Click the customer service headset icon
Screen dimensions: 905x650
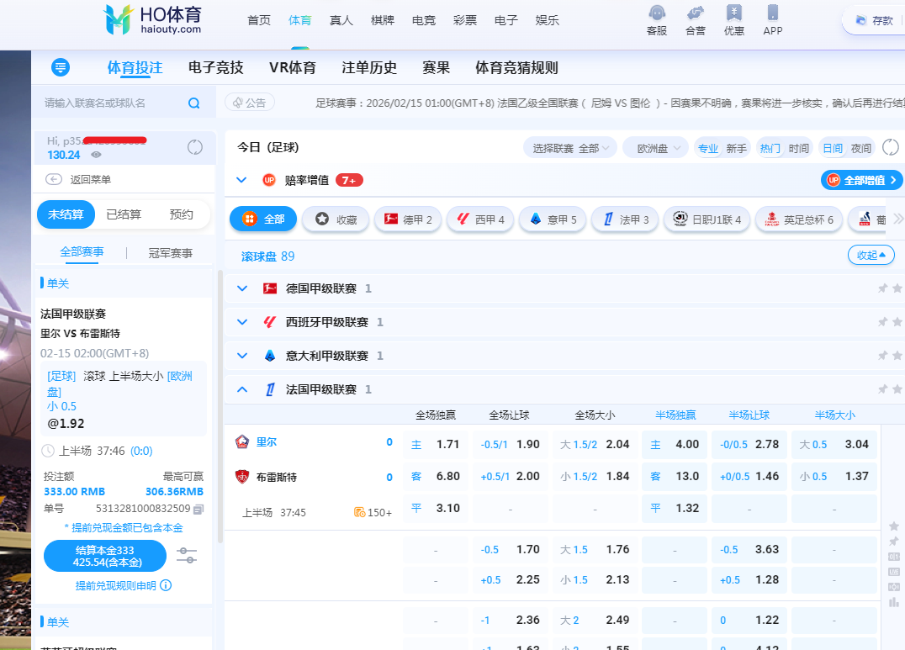click(657, 13)
